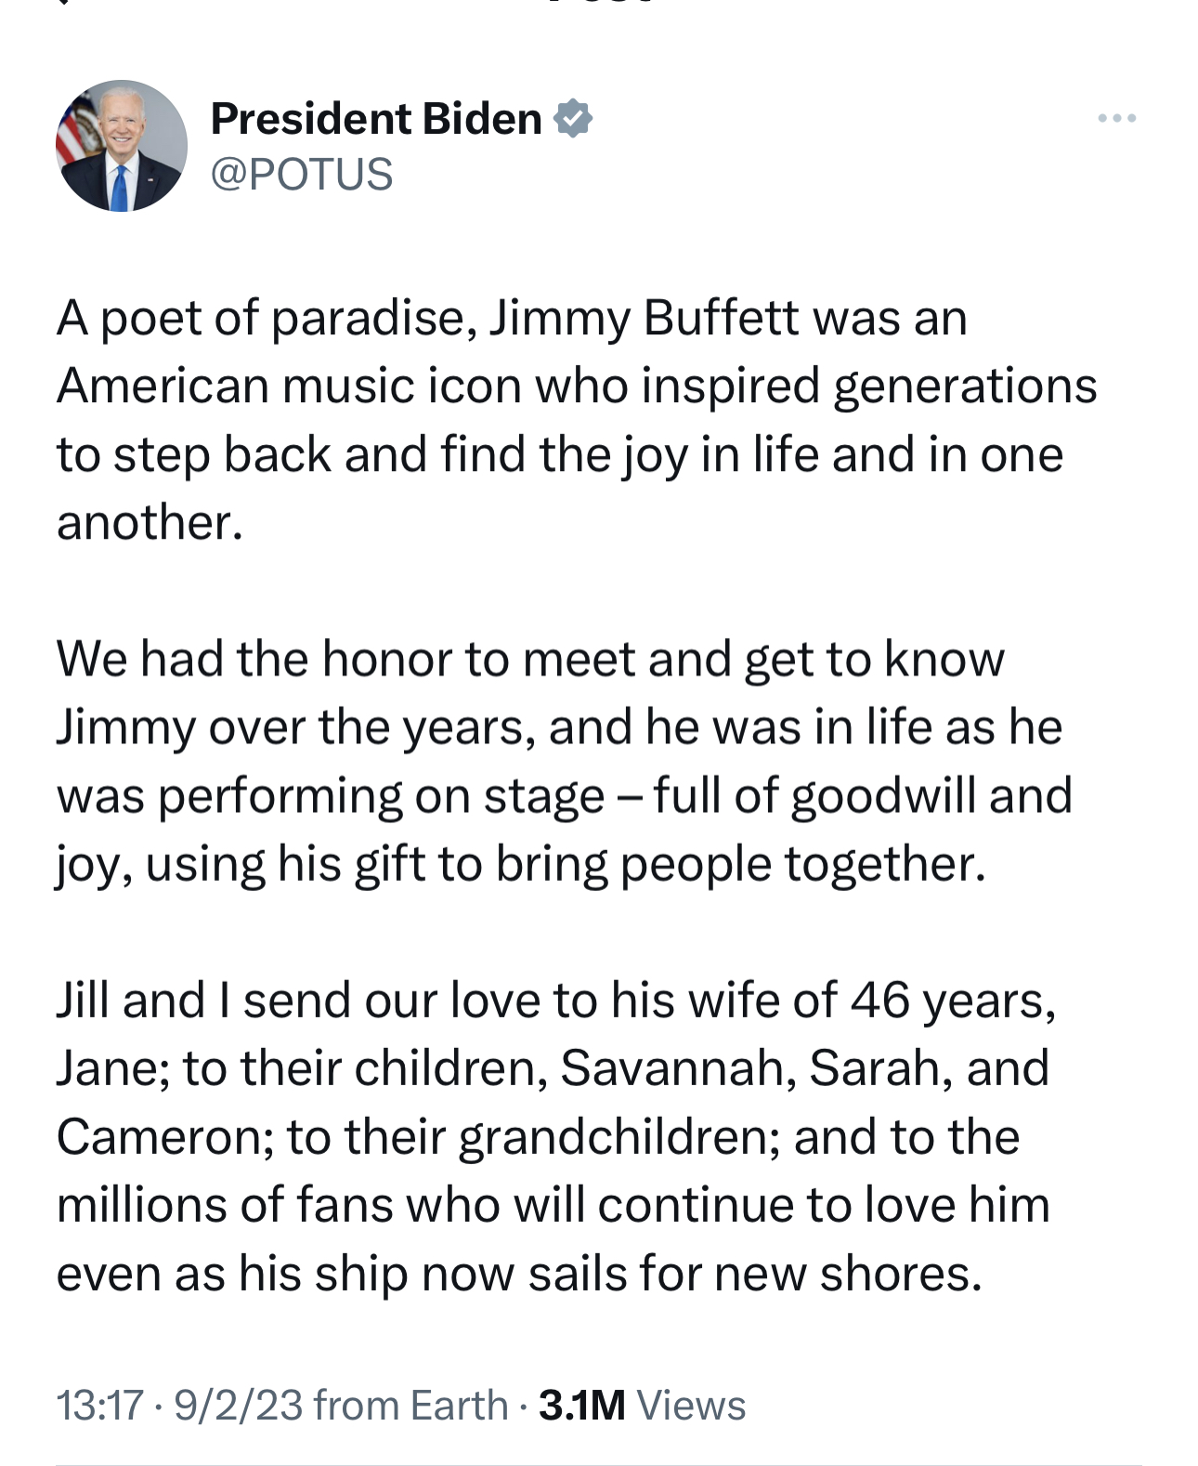This screenshot has width=1198, height=1466.
Task: Click the 13:17 post timestamp
Action: click(100, 1405)
